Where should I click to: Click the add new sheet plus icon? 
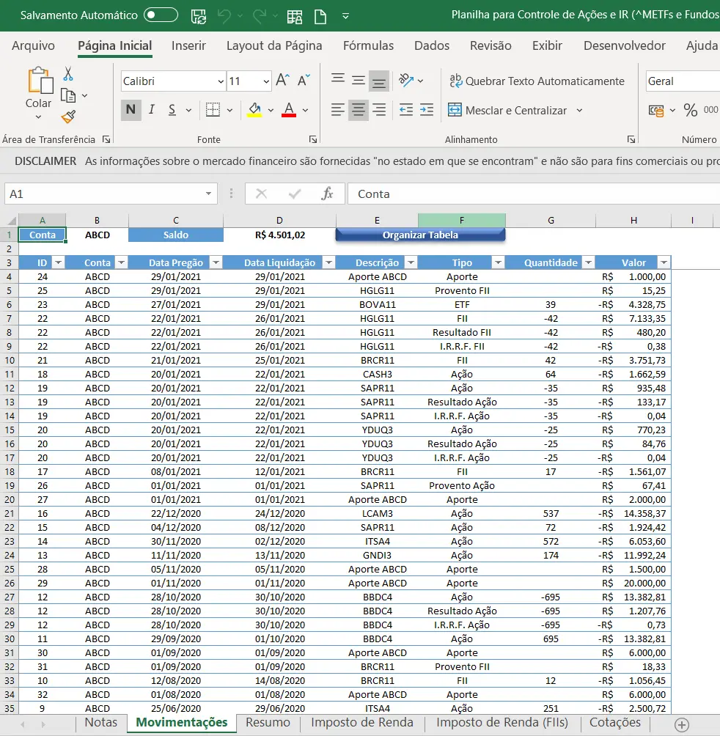point(682,724)
